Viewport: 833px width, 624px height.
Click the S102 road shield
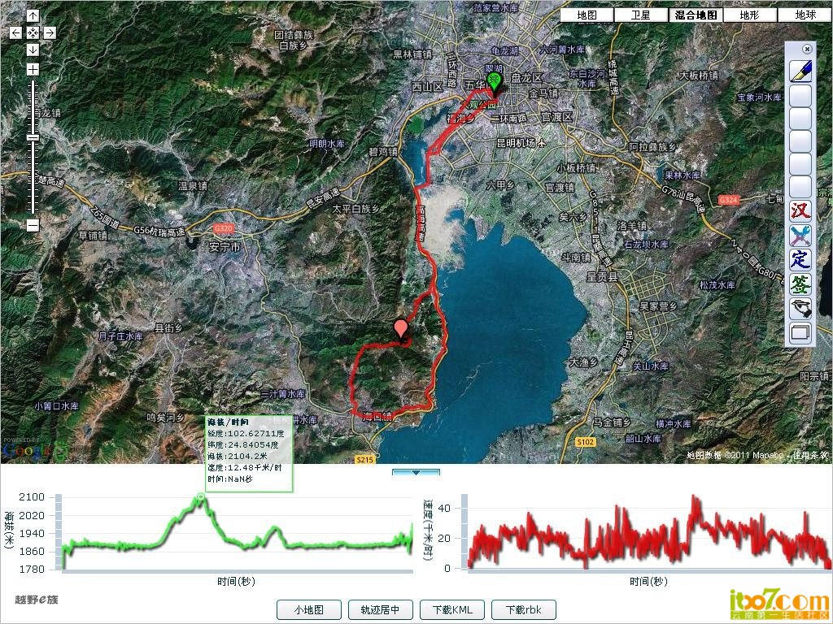coord(586,441)
